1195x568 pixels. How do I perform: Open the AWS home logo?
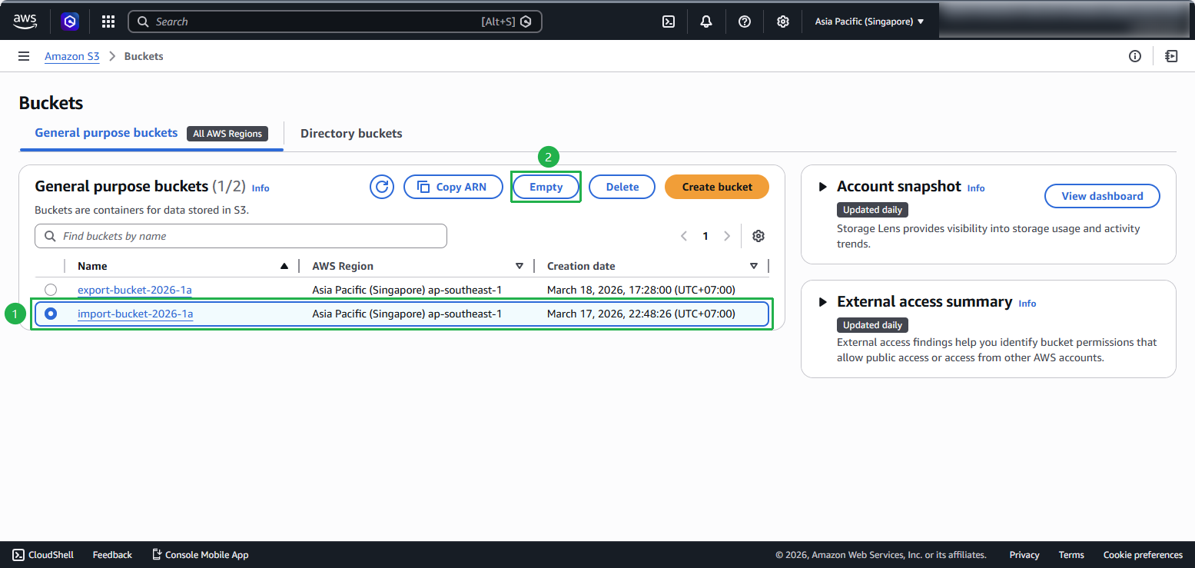[25, 22]
